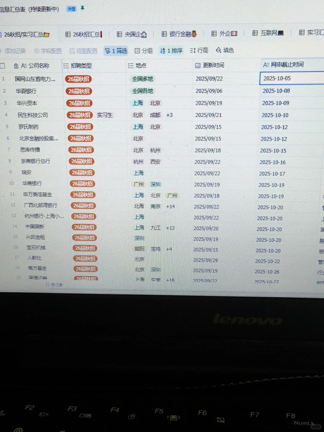The width and height of the screenshot is (324, 432).
Task: Click the 浙商银行总行 company cell
Action: click(35, 161)
